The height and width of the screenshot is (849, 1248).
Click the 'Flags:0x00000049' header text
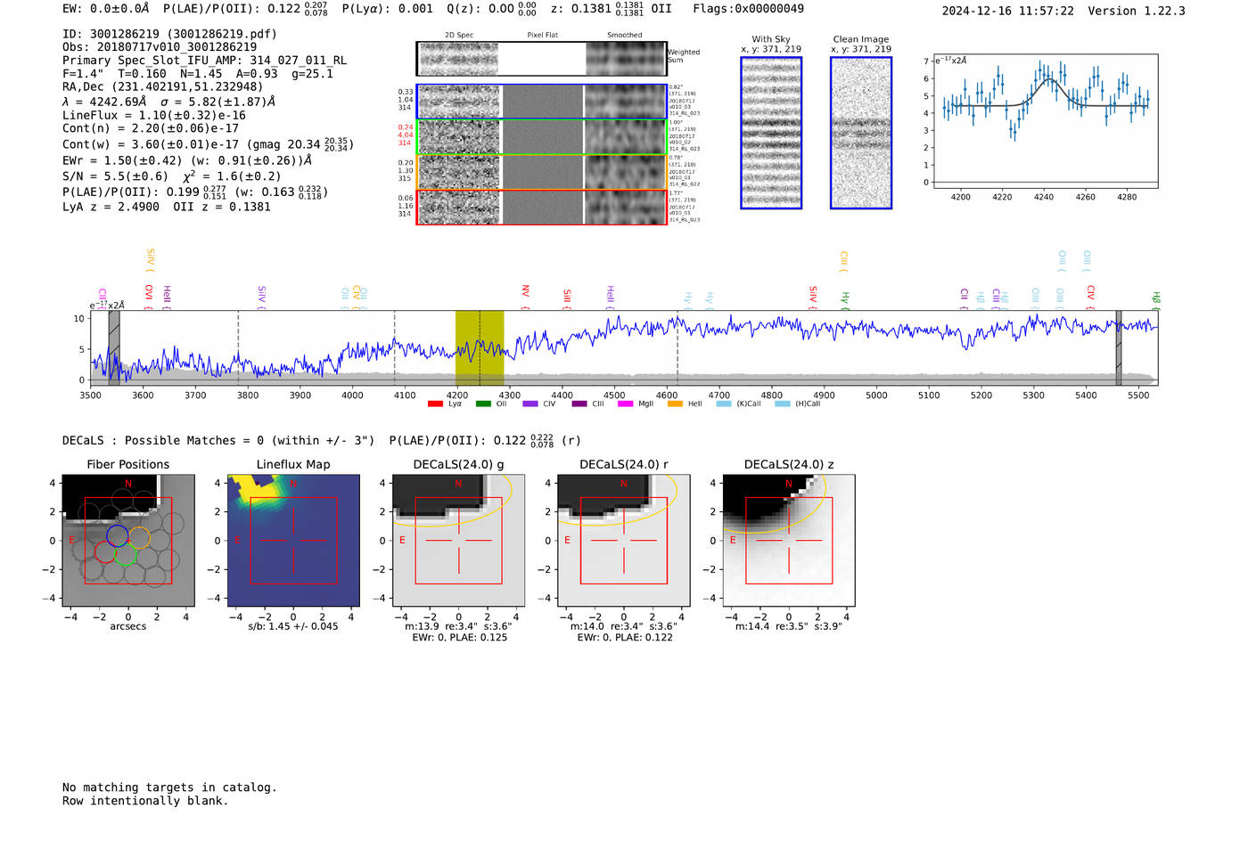coord(748,9)
